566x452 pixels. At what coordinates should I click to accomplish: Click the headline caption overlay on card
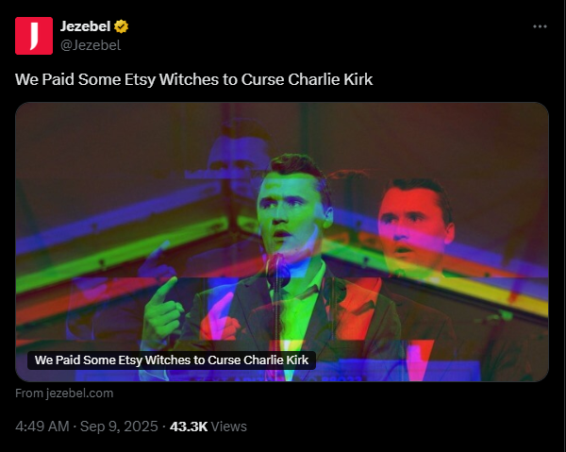click(172, 360)
